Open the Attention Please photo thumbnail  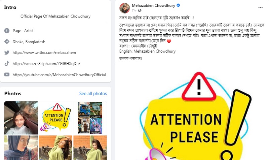tap(55, 118)
